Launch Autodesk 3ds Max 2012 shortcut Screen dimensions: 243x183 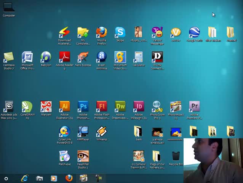click(x=9, y=110)
